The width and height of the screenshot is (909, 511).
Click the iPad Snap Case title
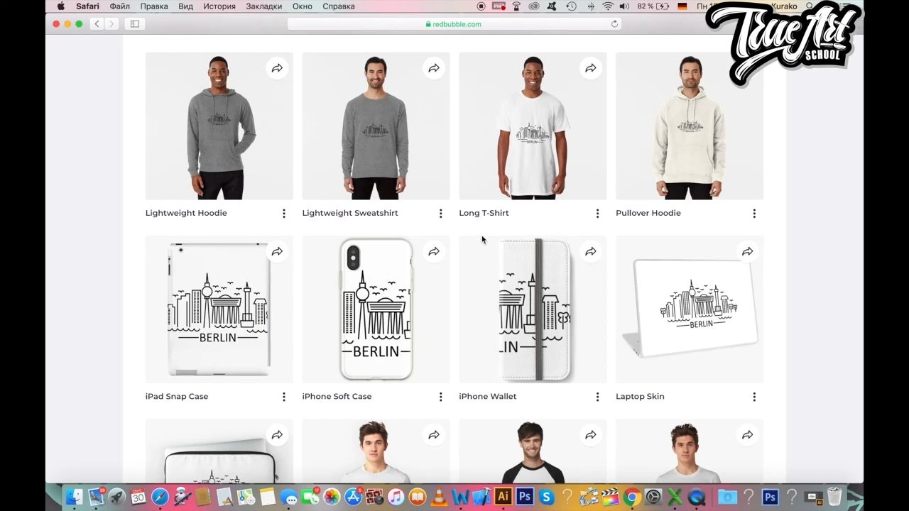(177, 396)
